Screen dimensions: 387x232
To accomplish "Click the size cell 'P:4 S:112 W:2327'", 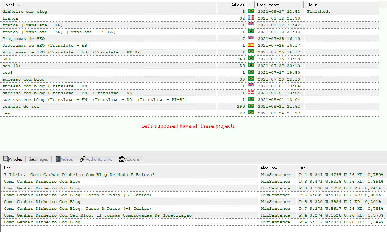I will (341, 222).
